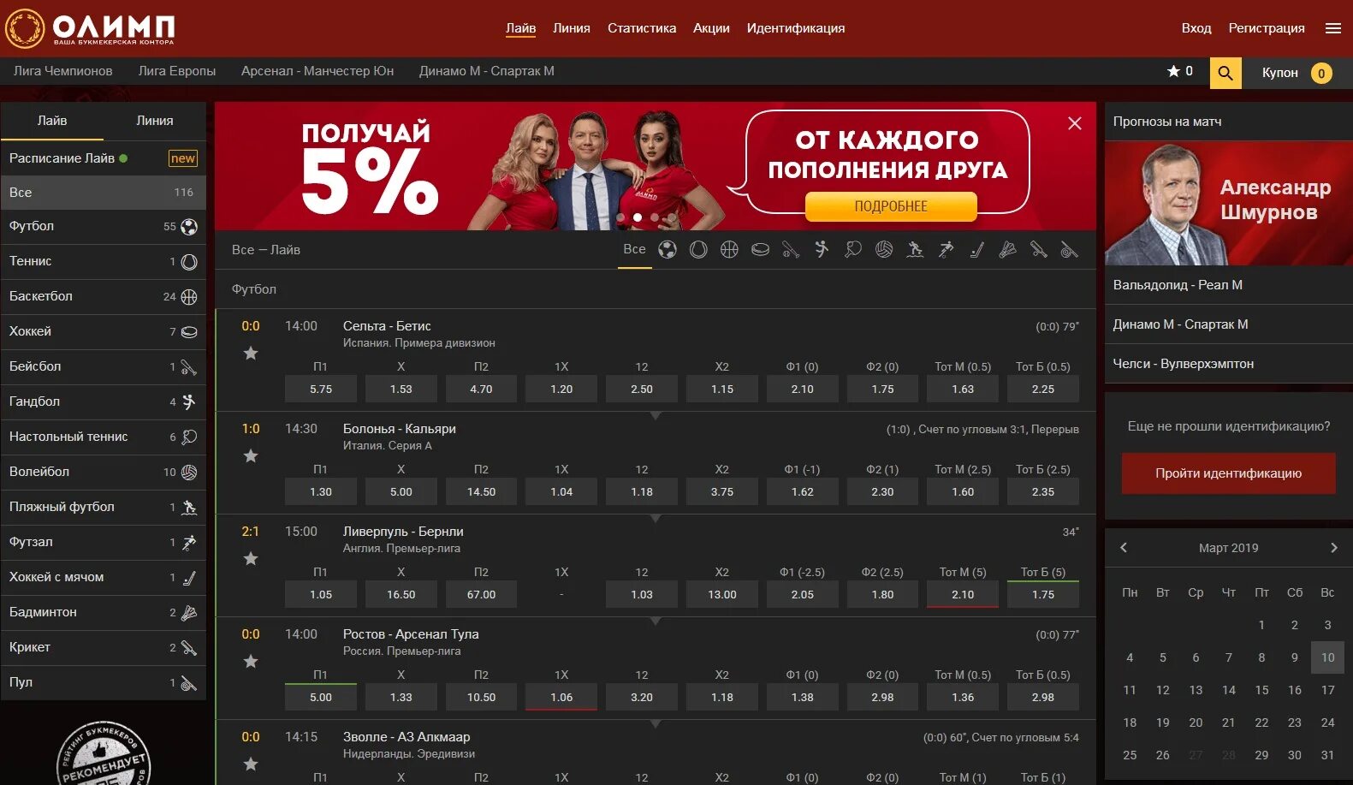
Task: Select Бейсбол in sidebar list
Action: [x=104, y=366]
